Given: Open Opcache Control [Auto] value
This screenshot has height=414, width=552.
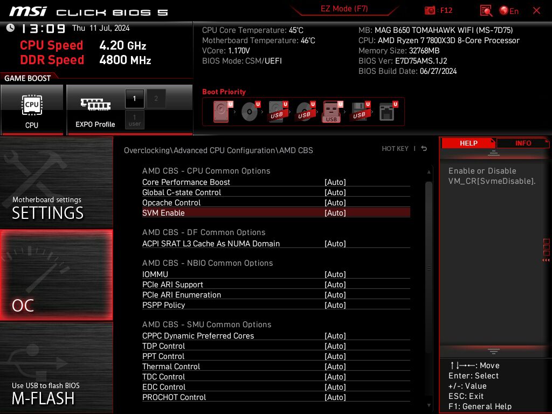Looking at the screenshot, I should click(x=335, y=203).
